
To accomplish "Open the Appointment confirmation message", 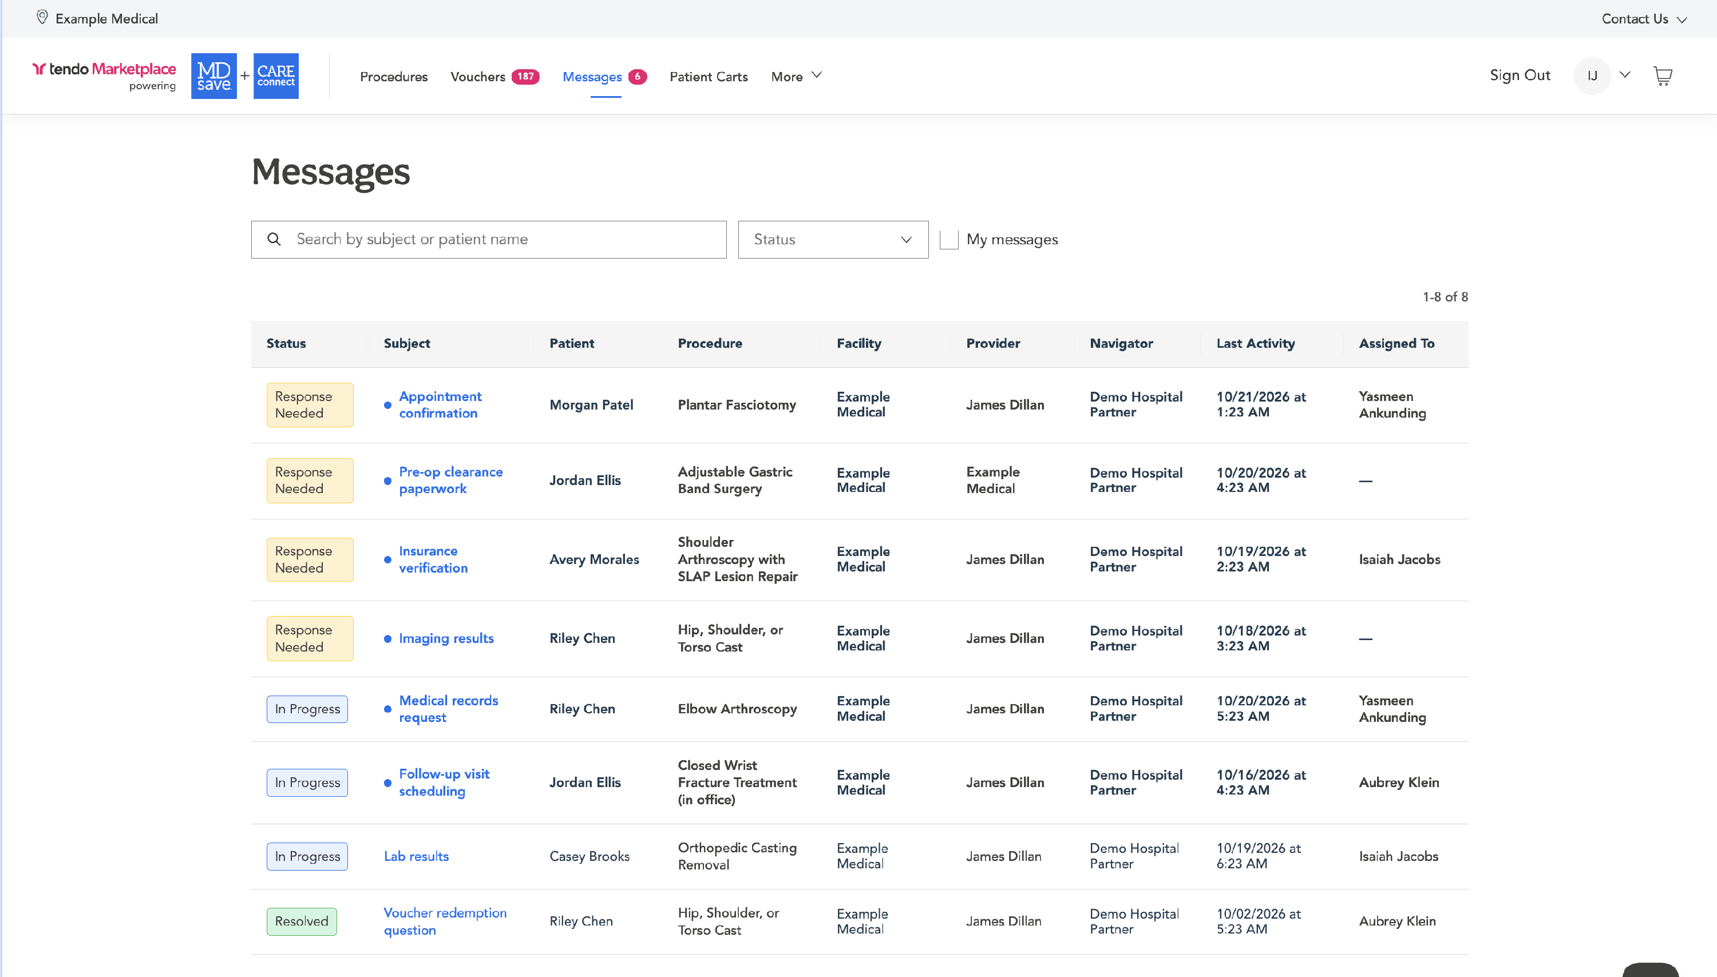I will [x=440, y=404].
